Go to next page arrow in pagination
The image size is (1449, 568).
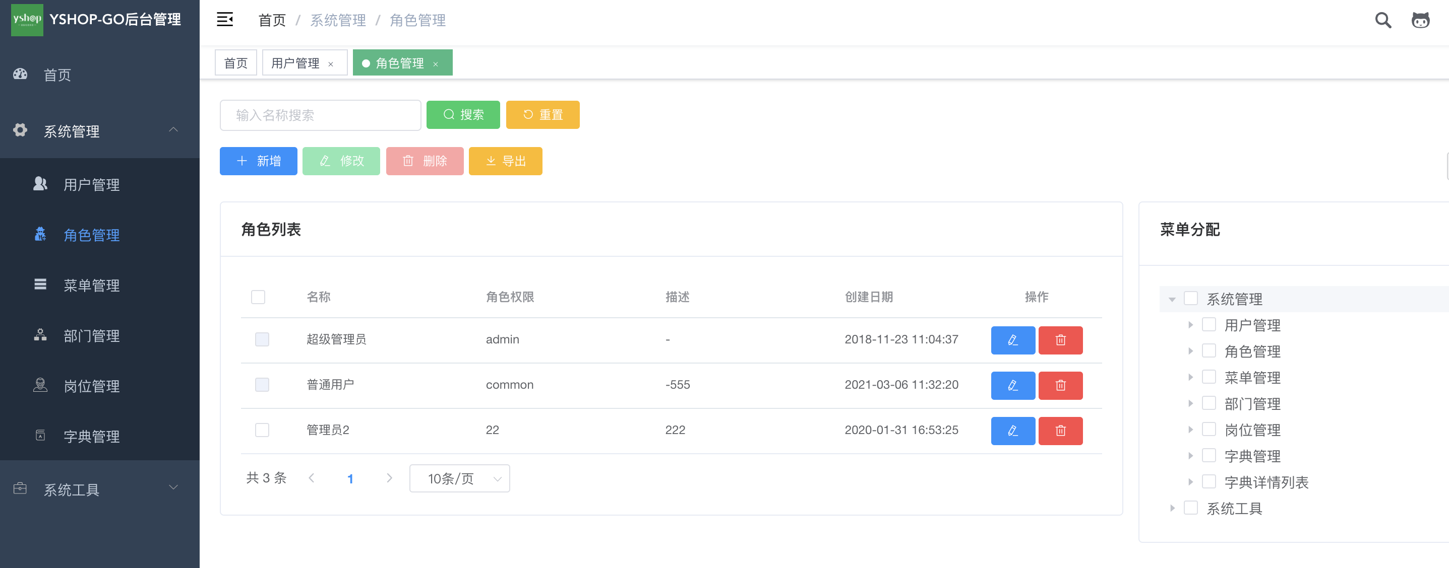point(389,478)
